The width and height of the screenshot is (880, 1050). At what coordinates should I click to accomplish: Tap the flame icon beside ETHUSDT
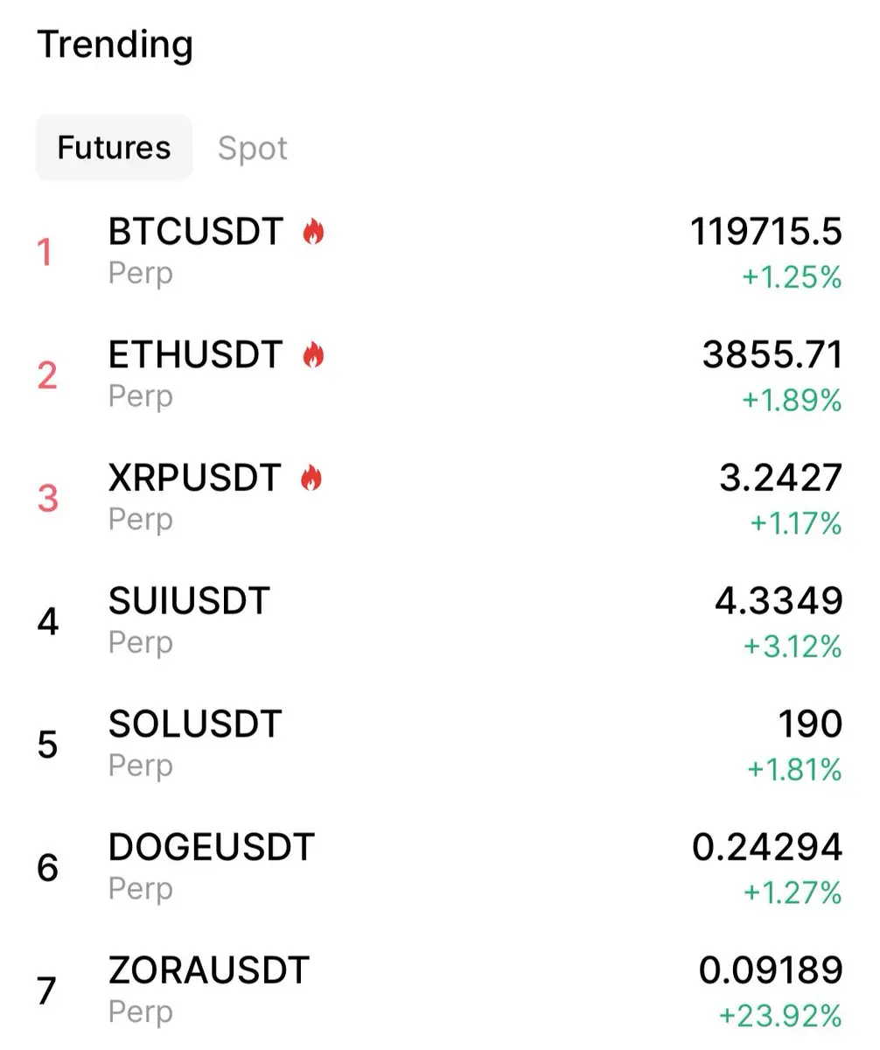tap(313, 355)
